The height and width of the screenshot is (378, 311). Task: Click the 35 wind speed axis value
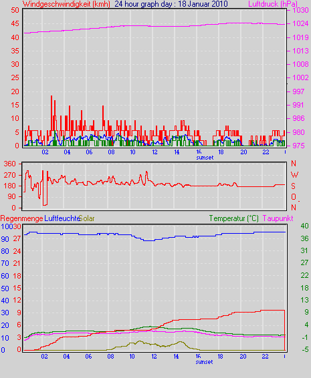(15, 51)
